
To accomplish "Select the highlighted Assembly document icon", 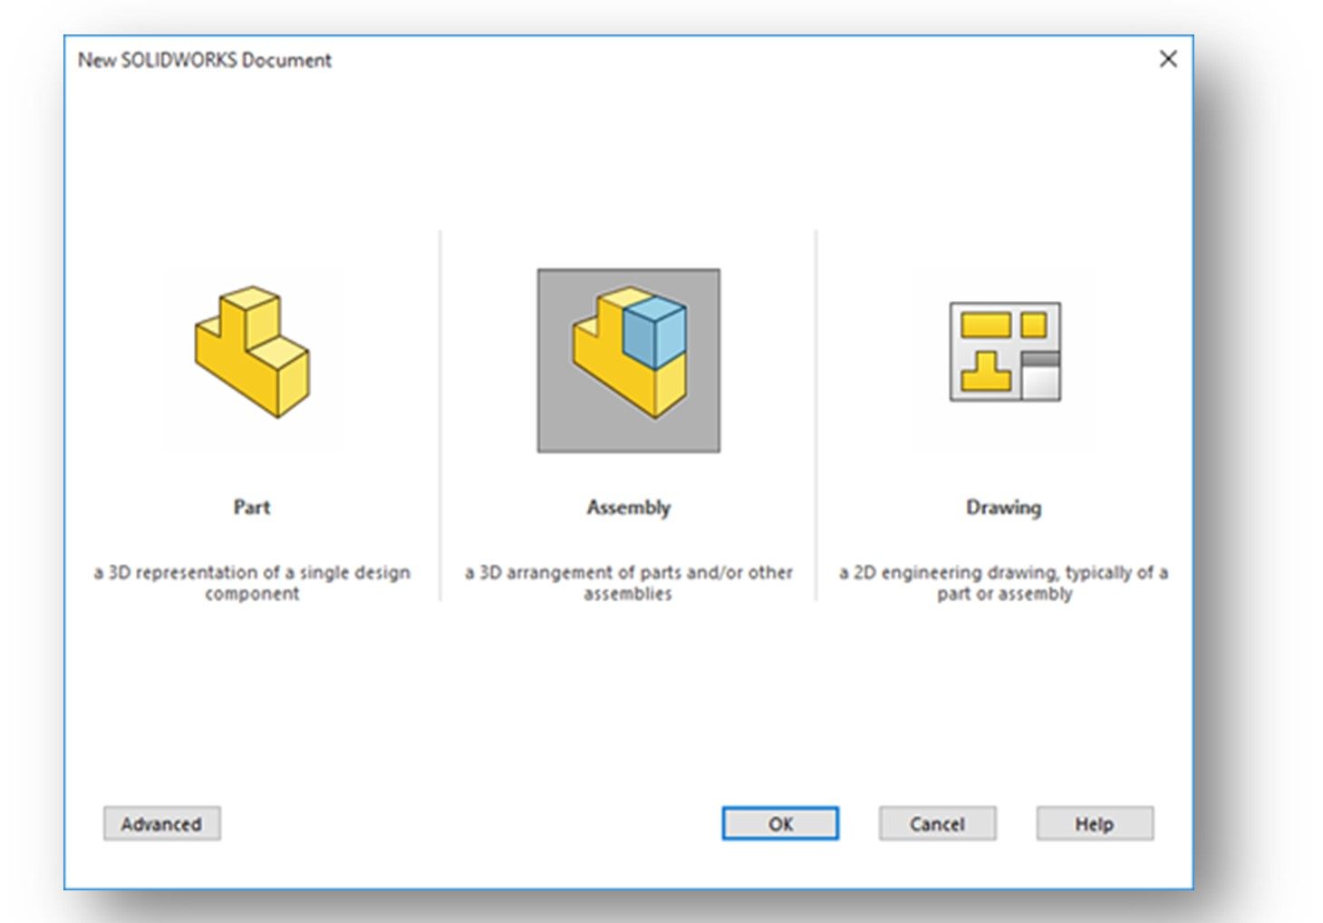I will (x=629, y=360).
